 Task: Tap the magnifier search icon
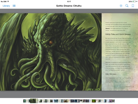pos(127,6)
